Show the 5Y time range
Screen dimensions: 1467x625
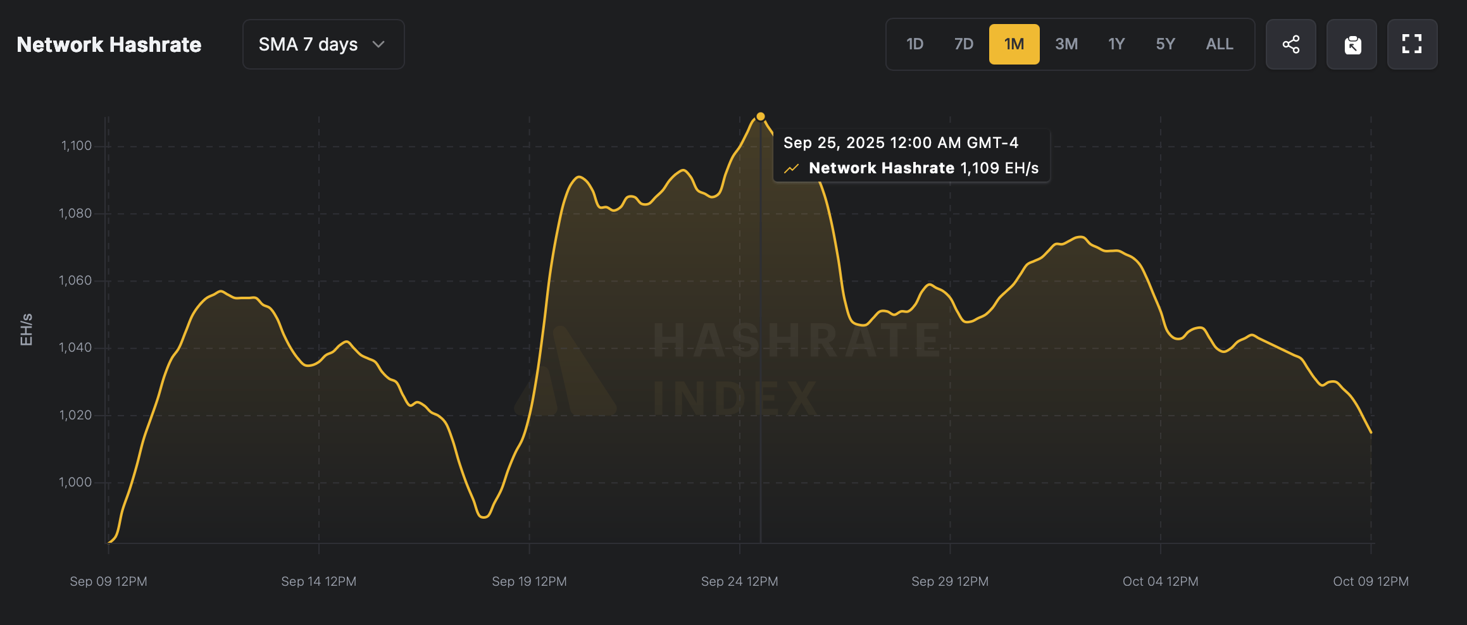point(1165,44)
